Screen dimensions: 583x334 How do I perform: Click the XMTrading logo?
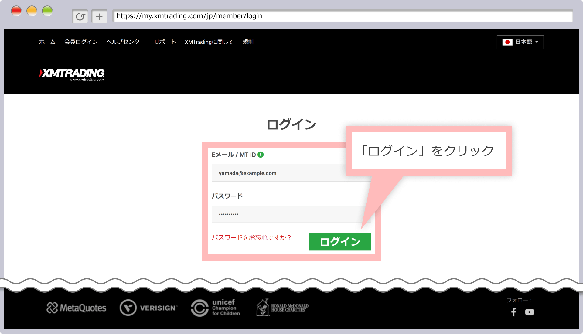tap(72, 74)
